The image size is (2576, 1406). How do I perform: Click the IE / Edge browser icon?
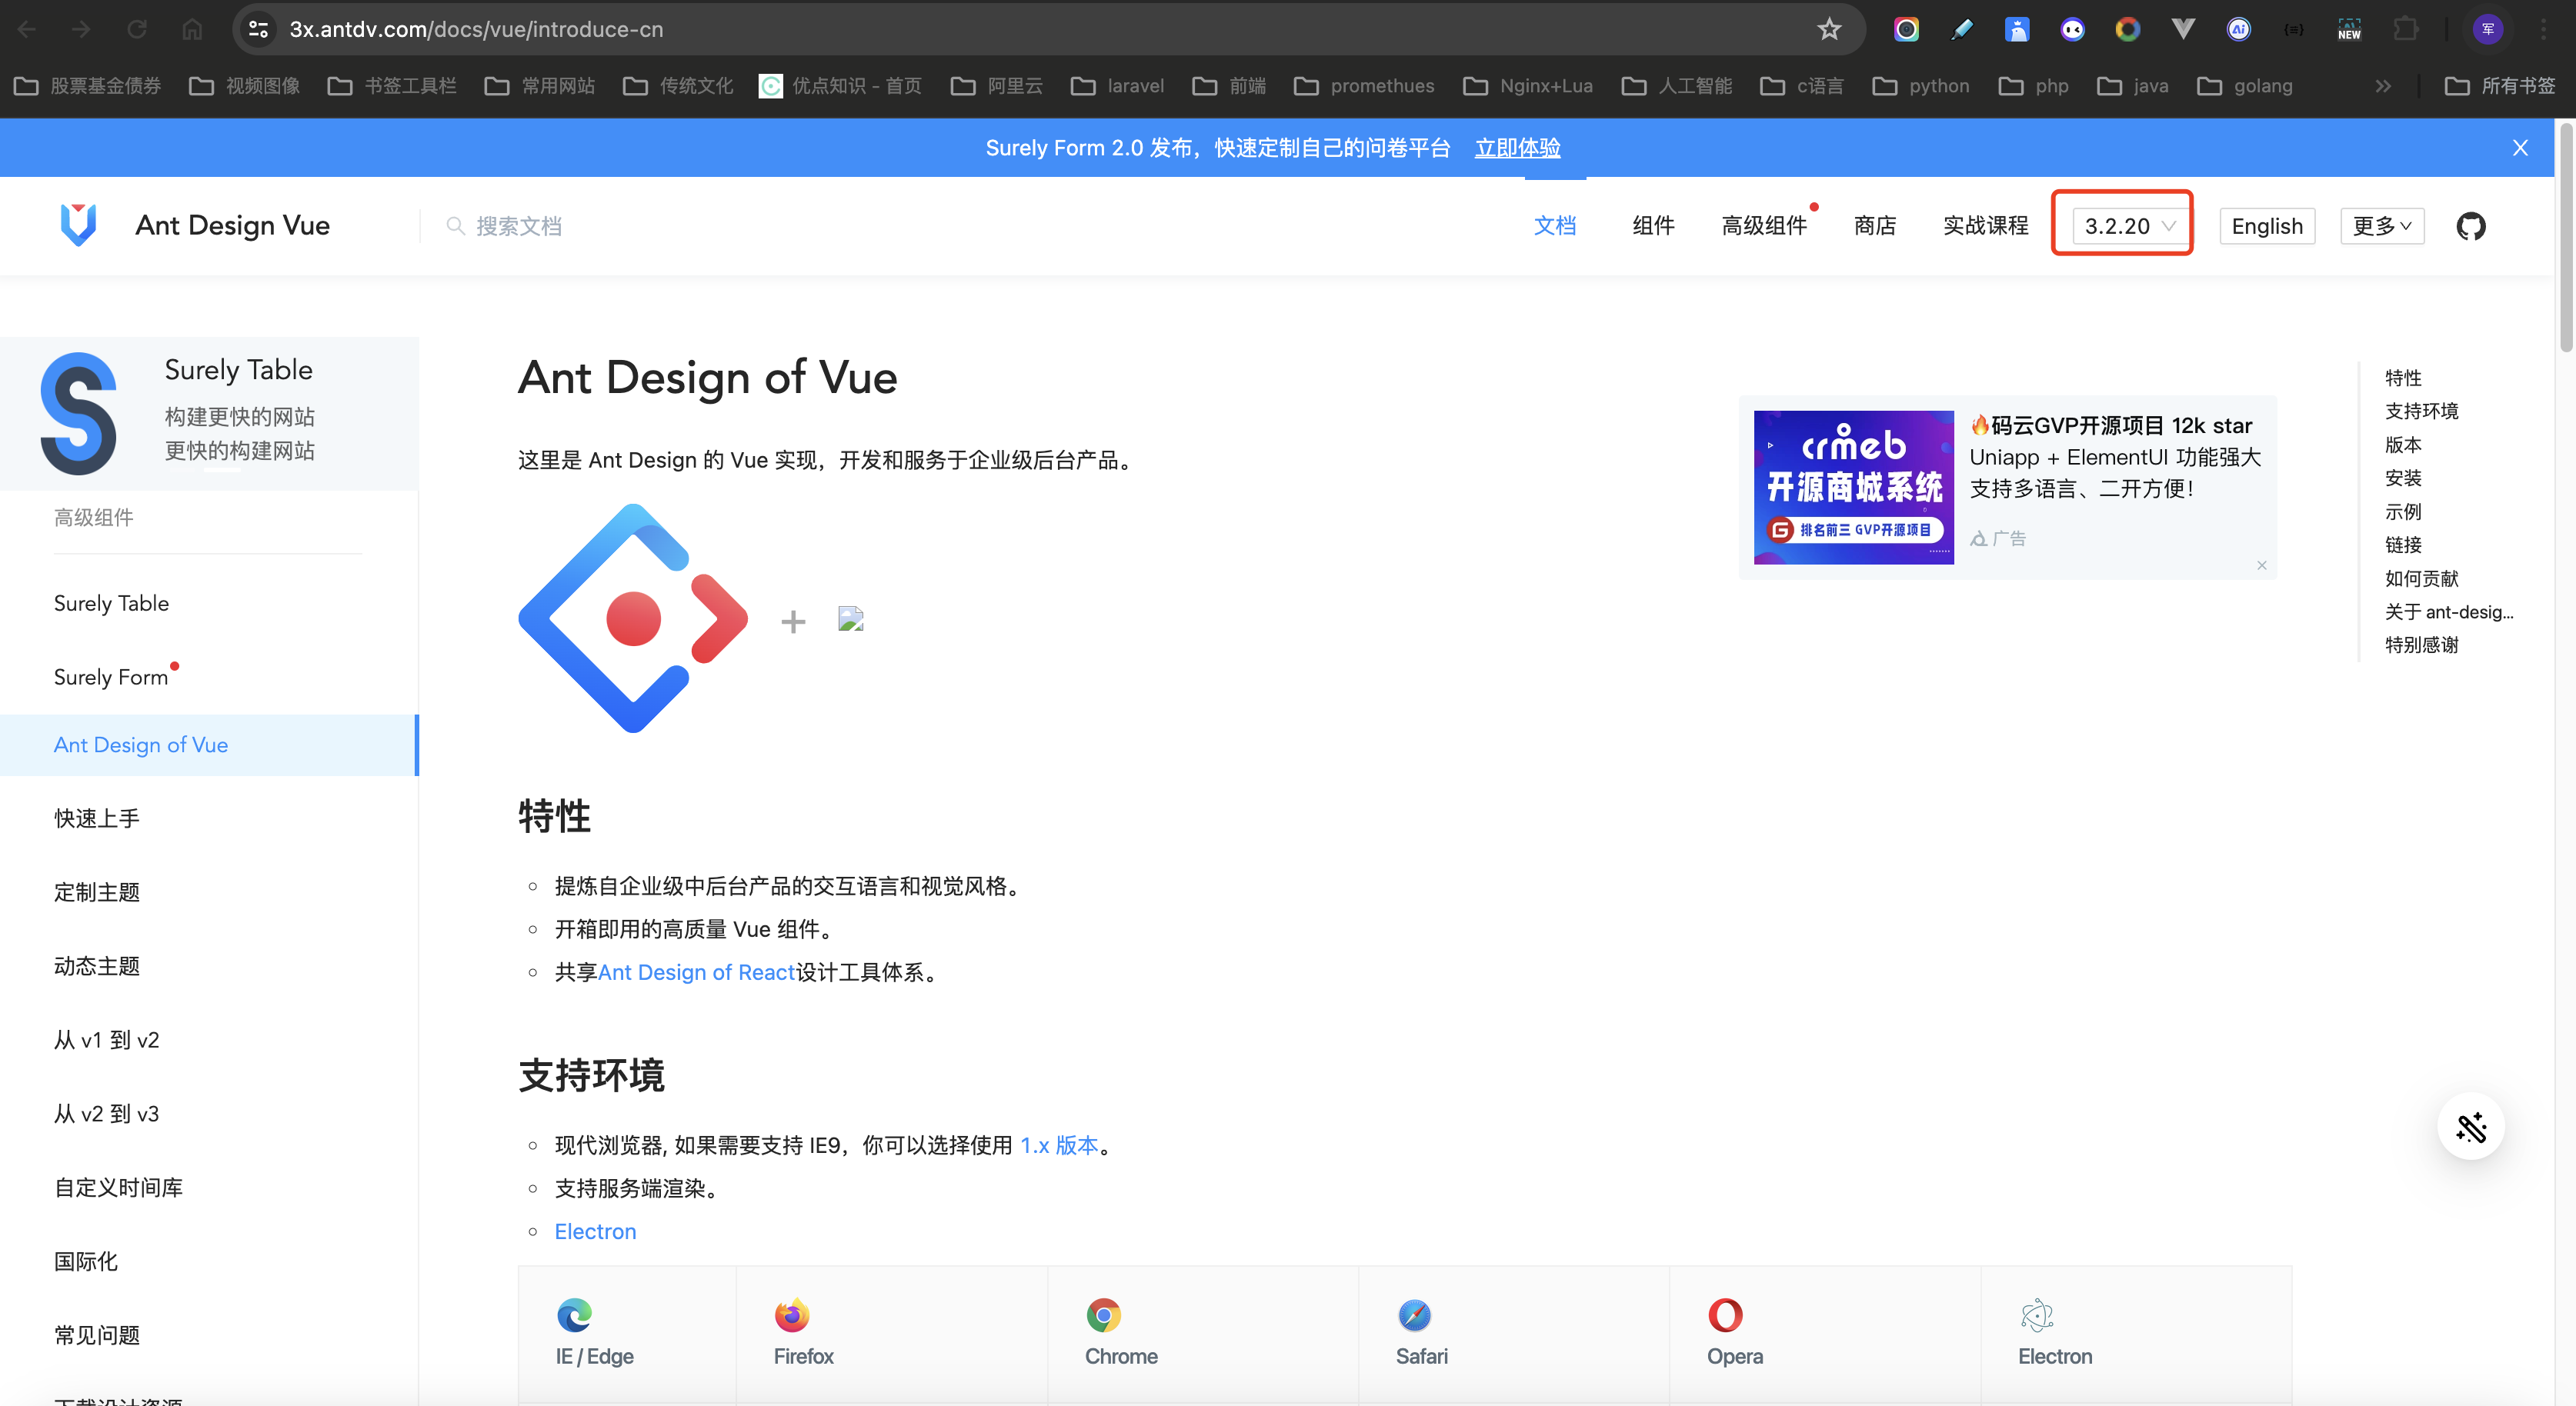tap(574, 1315)
